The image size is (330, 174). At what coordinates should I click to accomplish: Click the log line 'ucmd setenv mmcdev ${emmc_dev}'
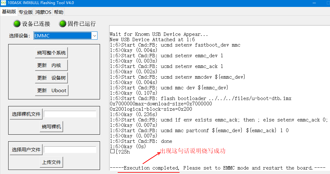click(177, 77)
